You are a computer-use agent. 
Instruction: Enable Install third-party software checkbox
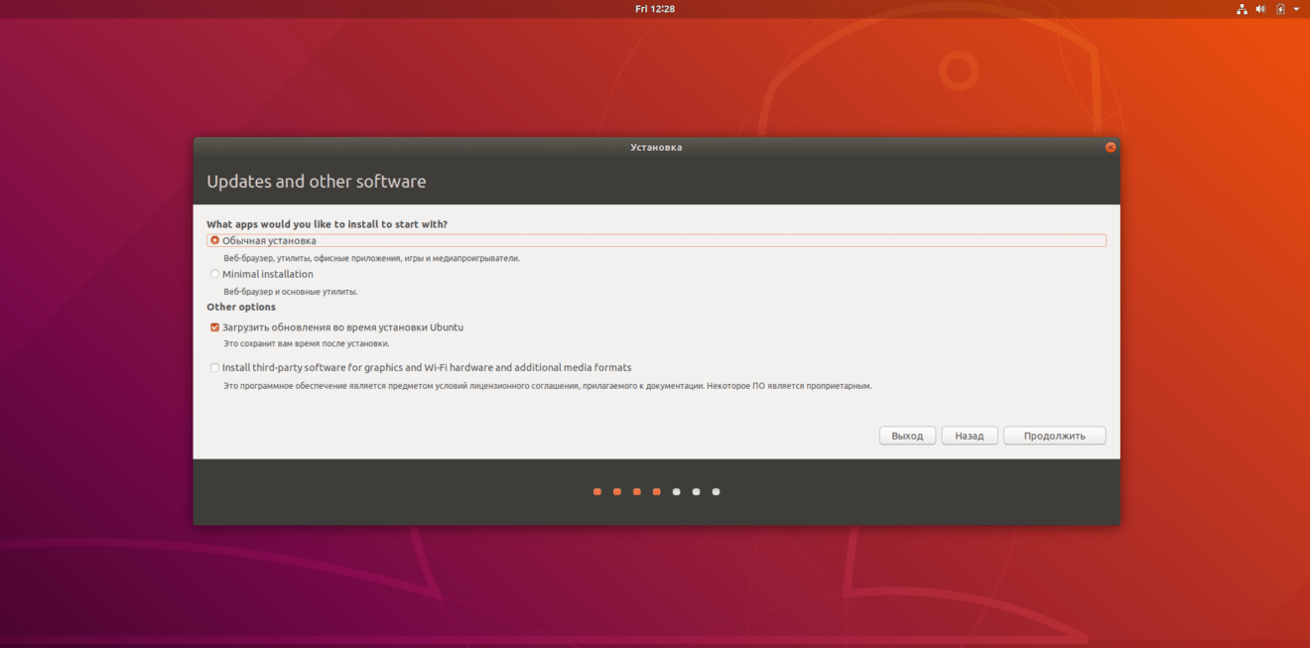coord(214,367)
